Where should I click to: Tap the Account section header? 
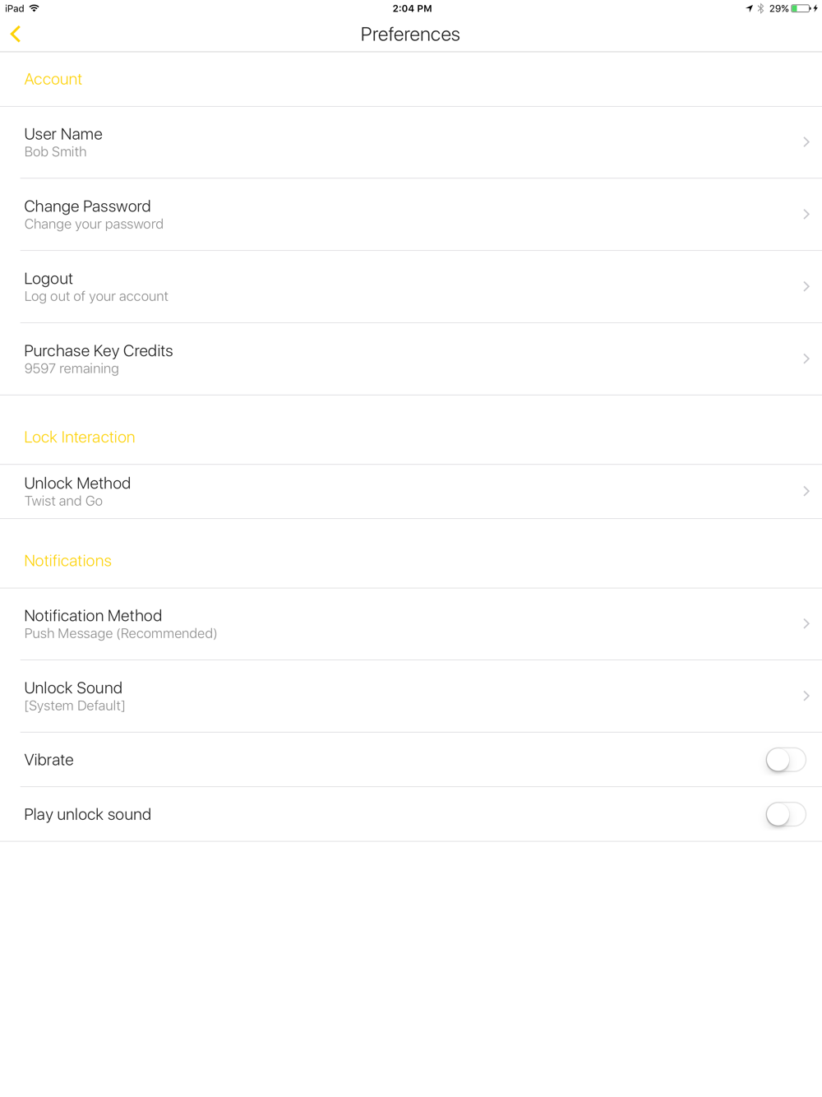coord(53,80)
